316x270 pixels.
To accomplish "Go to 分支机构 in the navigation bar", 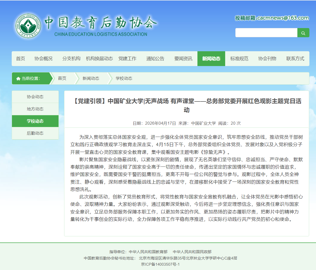I will pos(71,59).
